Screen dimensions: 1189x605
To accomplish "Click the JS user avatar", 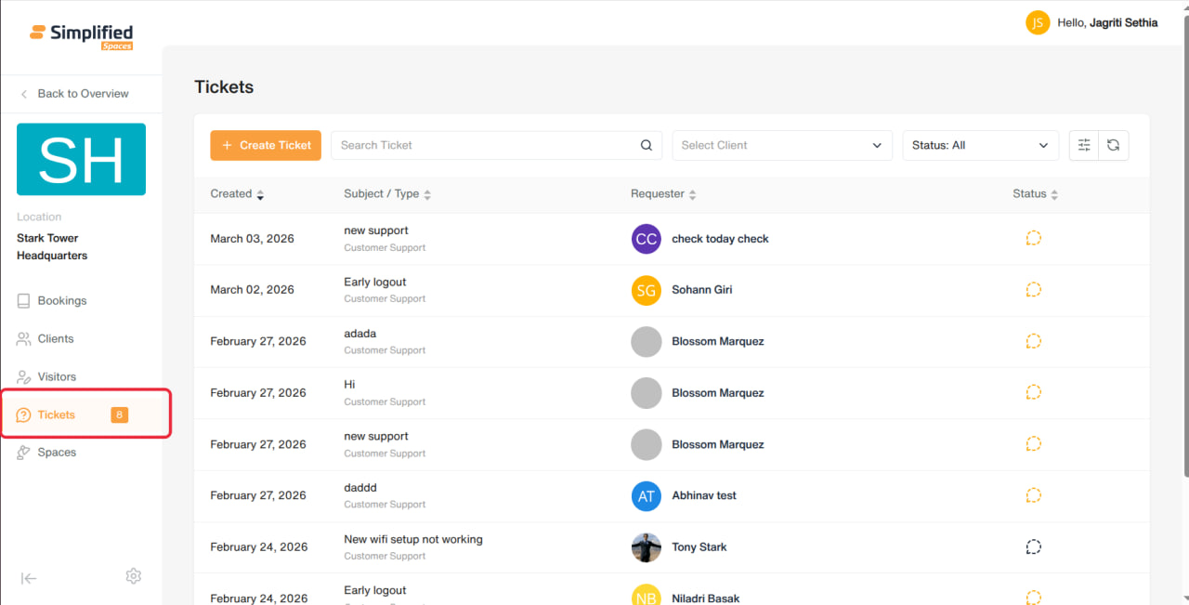I will (x=1038, y=22).
